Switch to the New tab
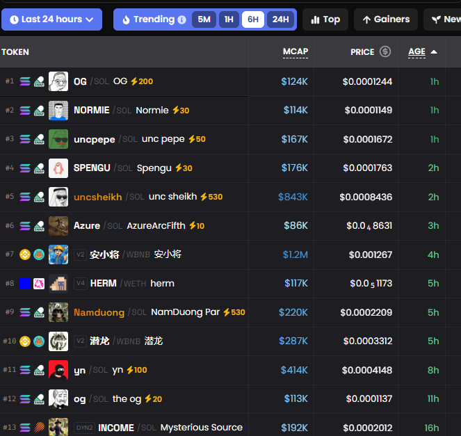The width and height of the screenshot is (461, 436). tap(442, 19)
